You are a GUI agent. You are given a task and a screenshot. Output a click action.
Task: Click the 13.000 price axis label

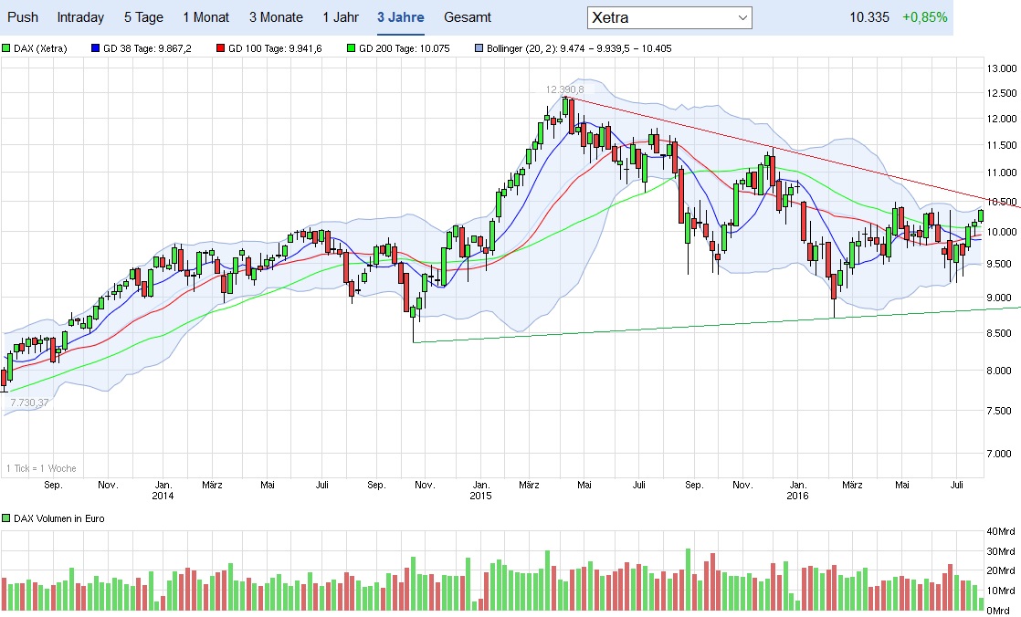(1002, 68)
